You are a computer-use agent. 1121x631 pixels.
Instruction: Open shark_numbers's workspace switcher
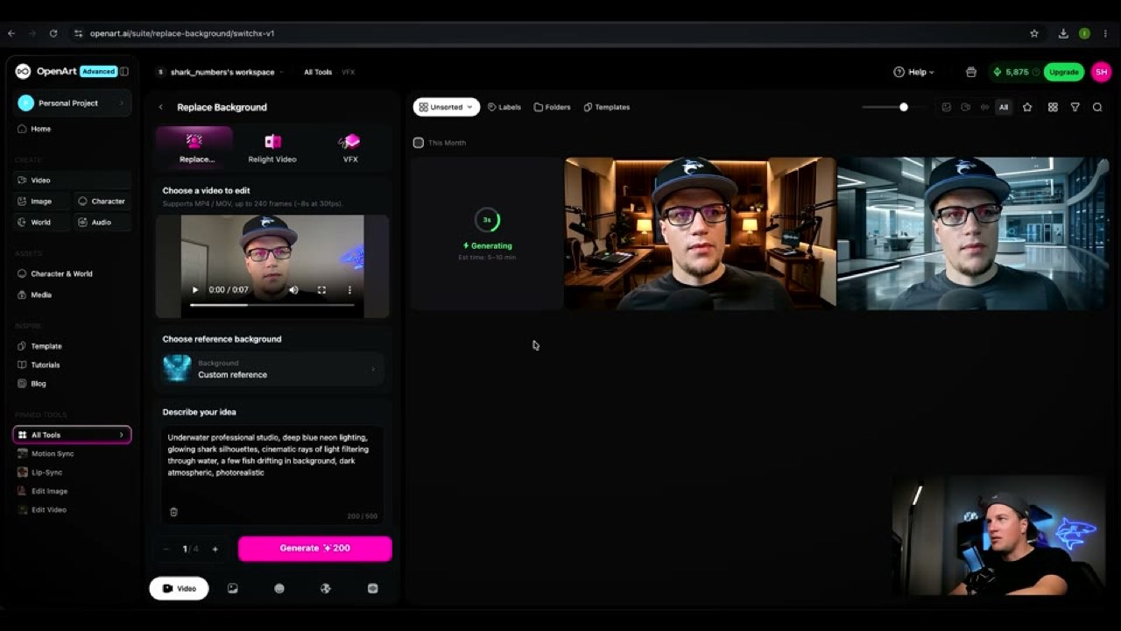[220, 72]
